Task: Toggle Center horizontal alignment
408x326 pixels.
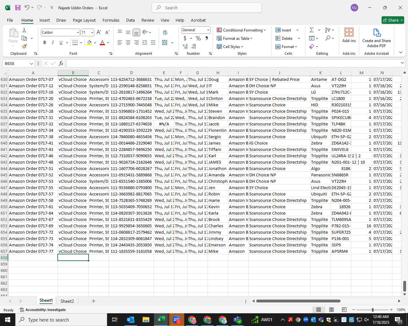Action: [x=128, y=43]
